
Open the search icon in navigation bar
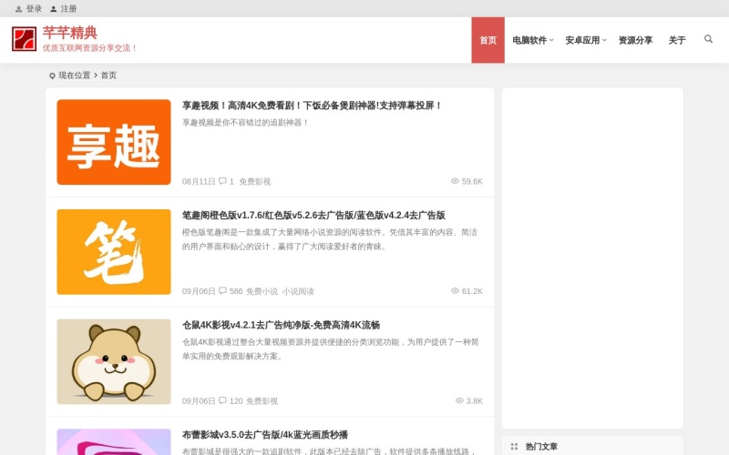(x=708, y=39)
